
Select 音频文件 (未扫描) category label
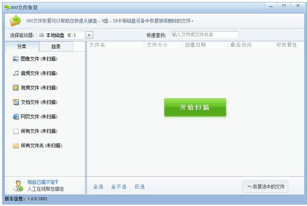click(x=39, y=73)
